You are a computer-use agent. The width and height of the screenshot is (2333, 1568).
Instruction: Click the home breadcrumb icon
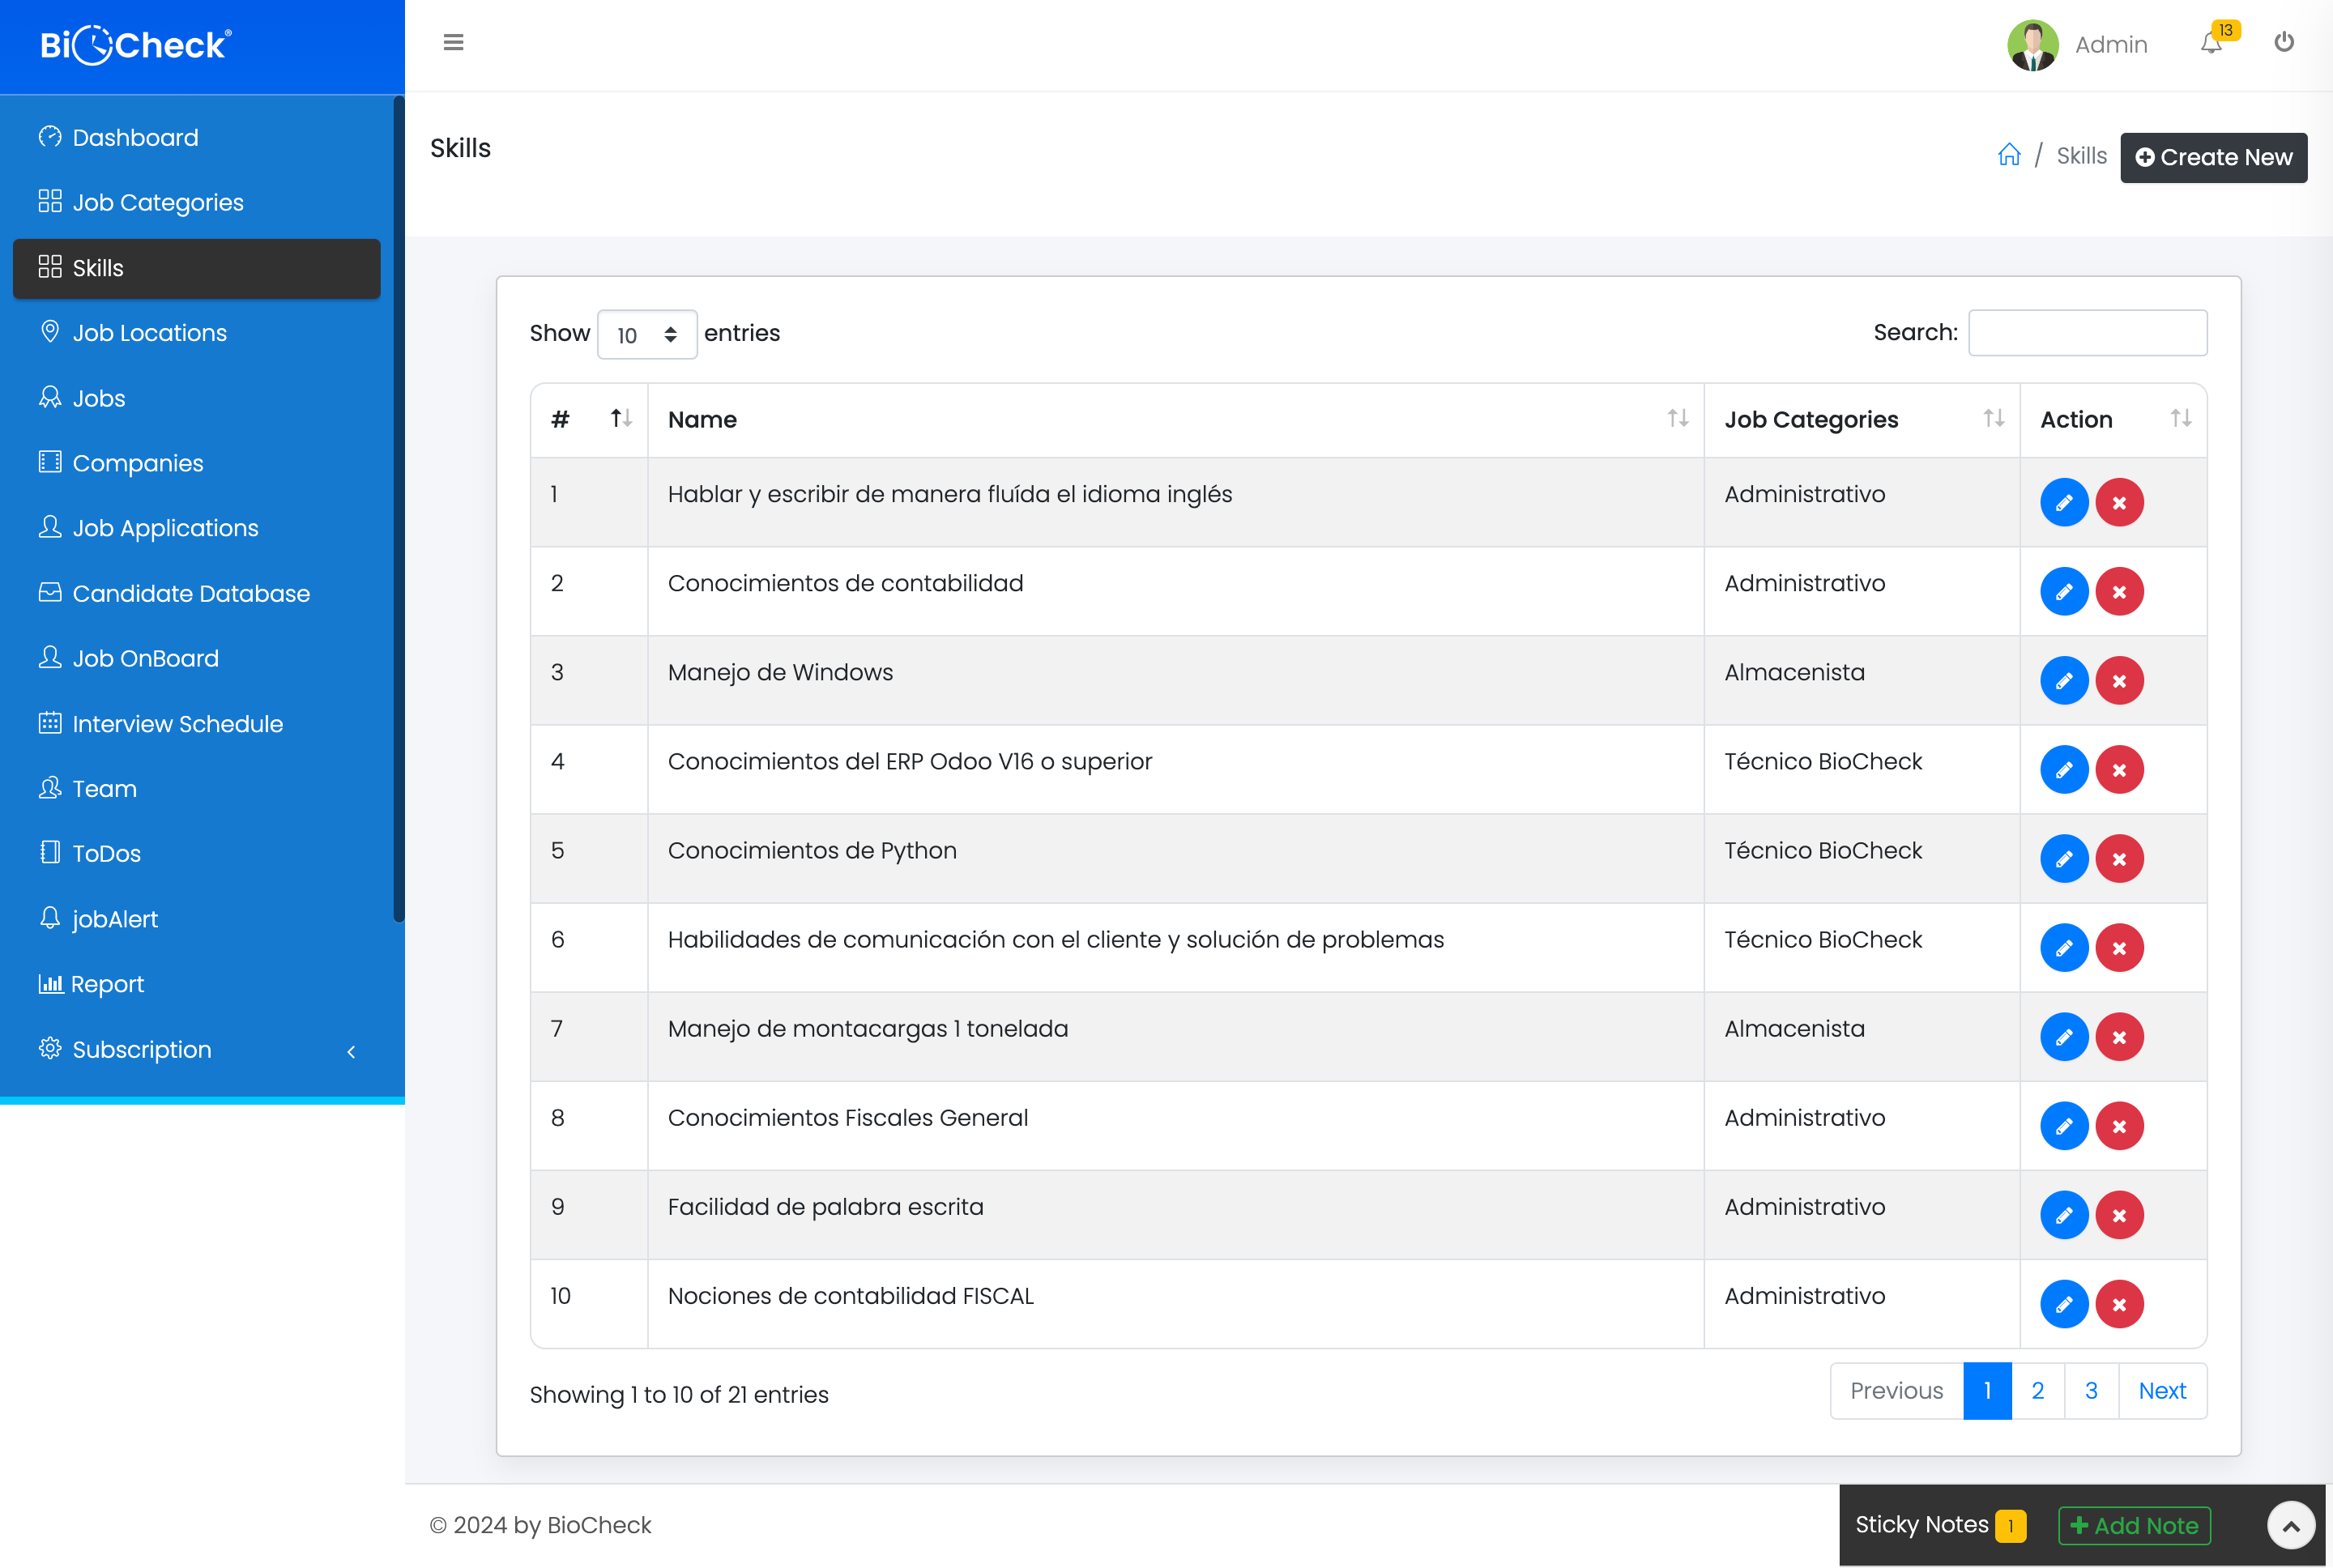click(x=2009, y=155)
